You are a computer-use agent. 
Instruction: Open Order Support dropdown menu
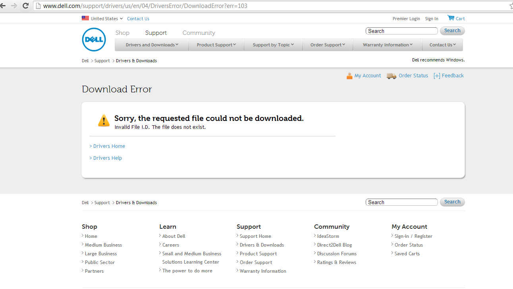(328, 45)
